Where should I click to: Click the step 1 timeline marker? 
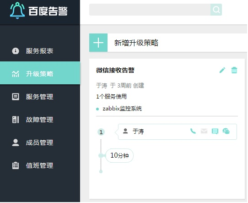tap(102, 132)
